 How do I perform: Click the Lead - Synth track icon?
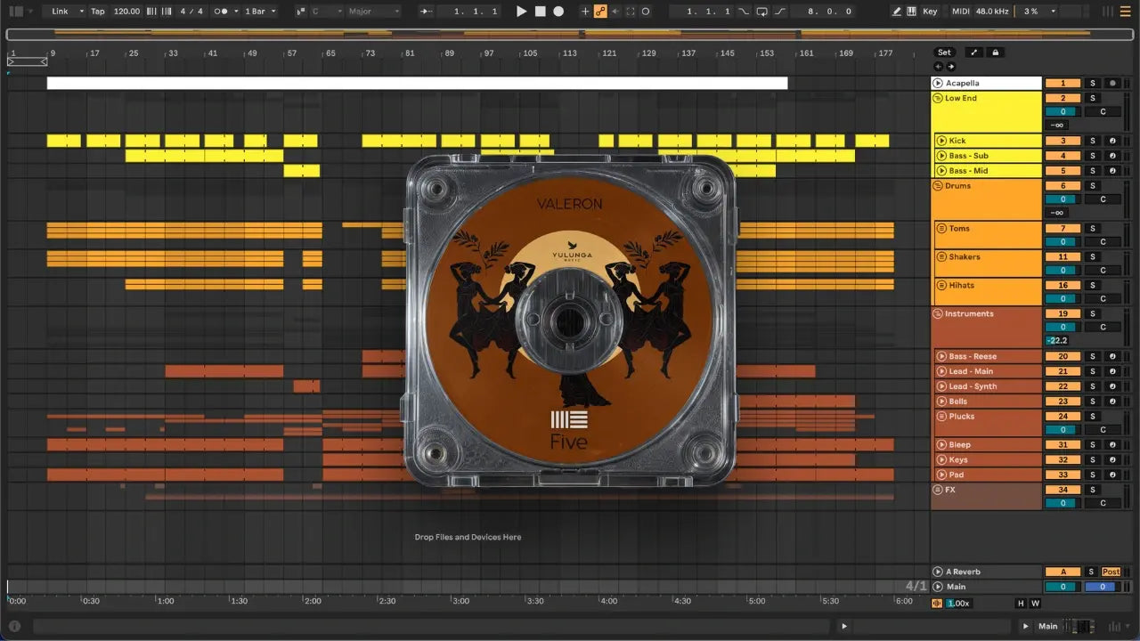(x=941, y=387)
